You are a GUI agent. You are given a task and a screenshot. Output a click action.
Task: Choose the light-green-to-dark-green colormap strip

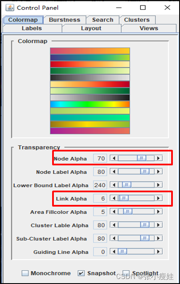tap(90, 91)
